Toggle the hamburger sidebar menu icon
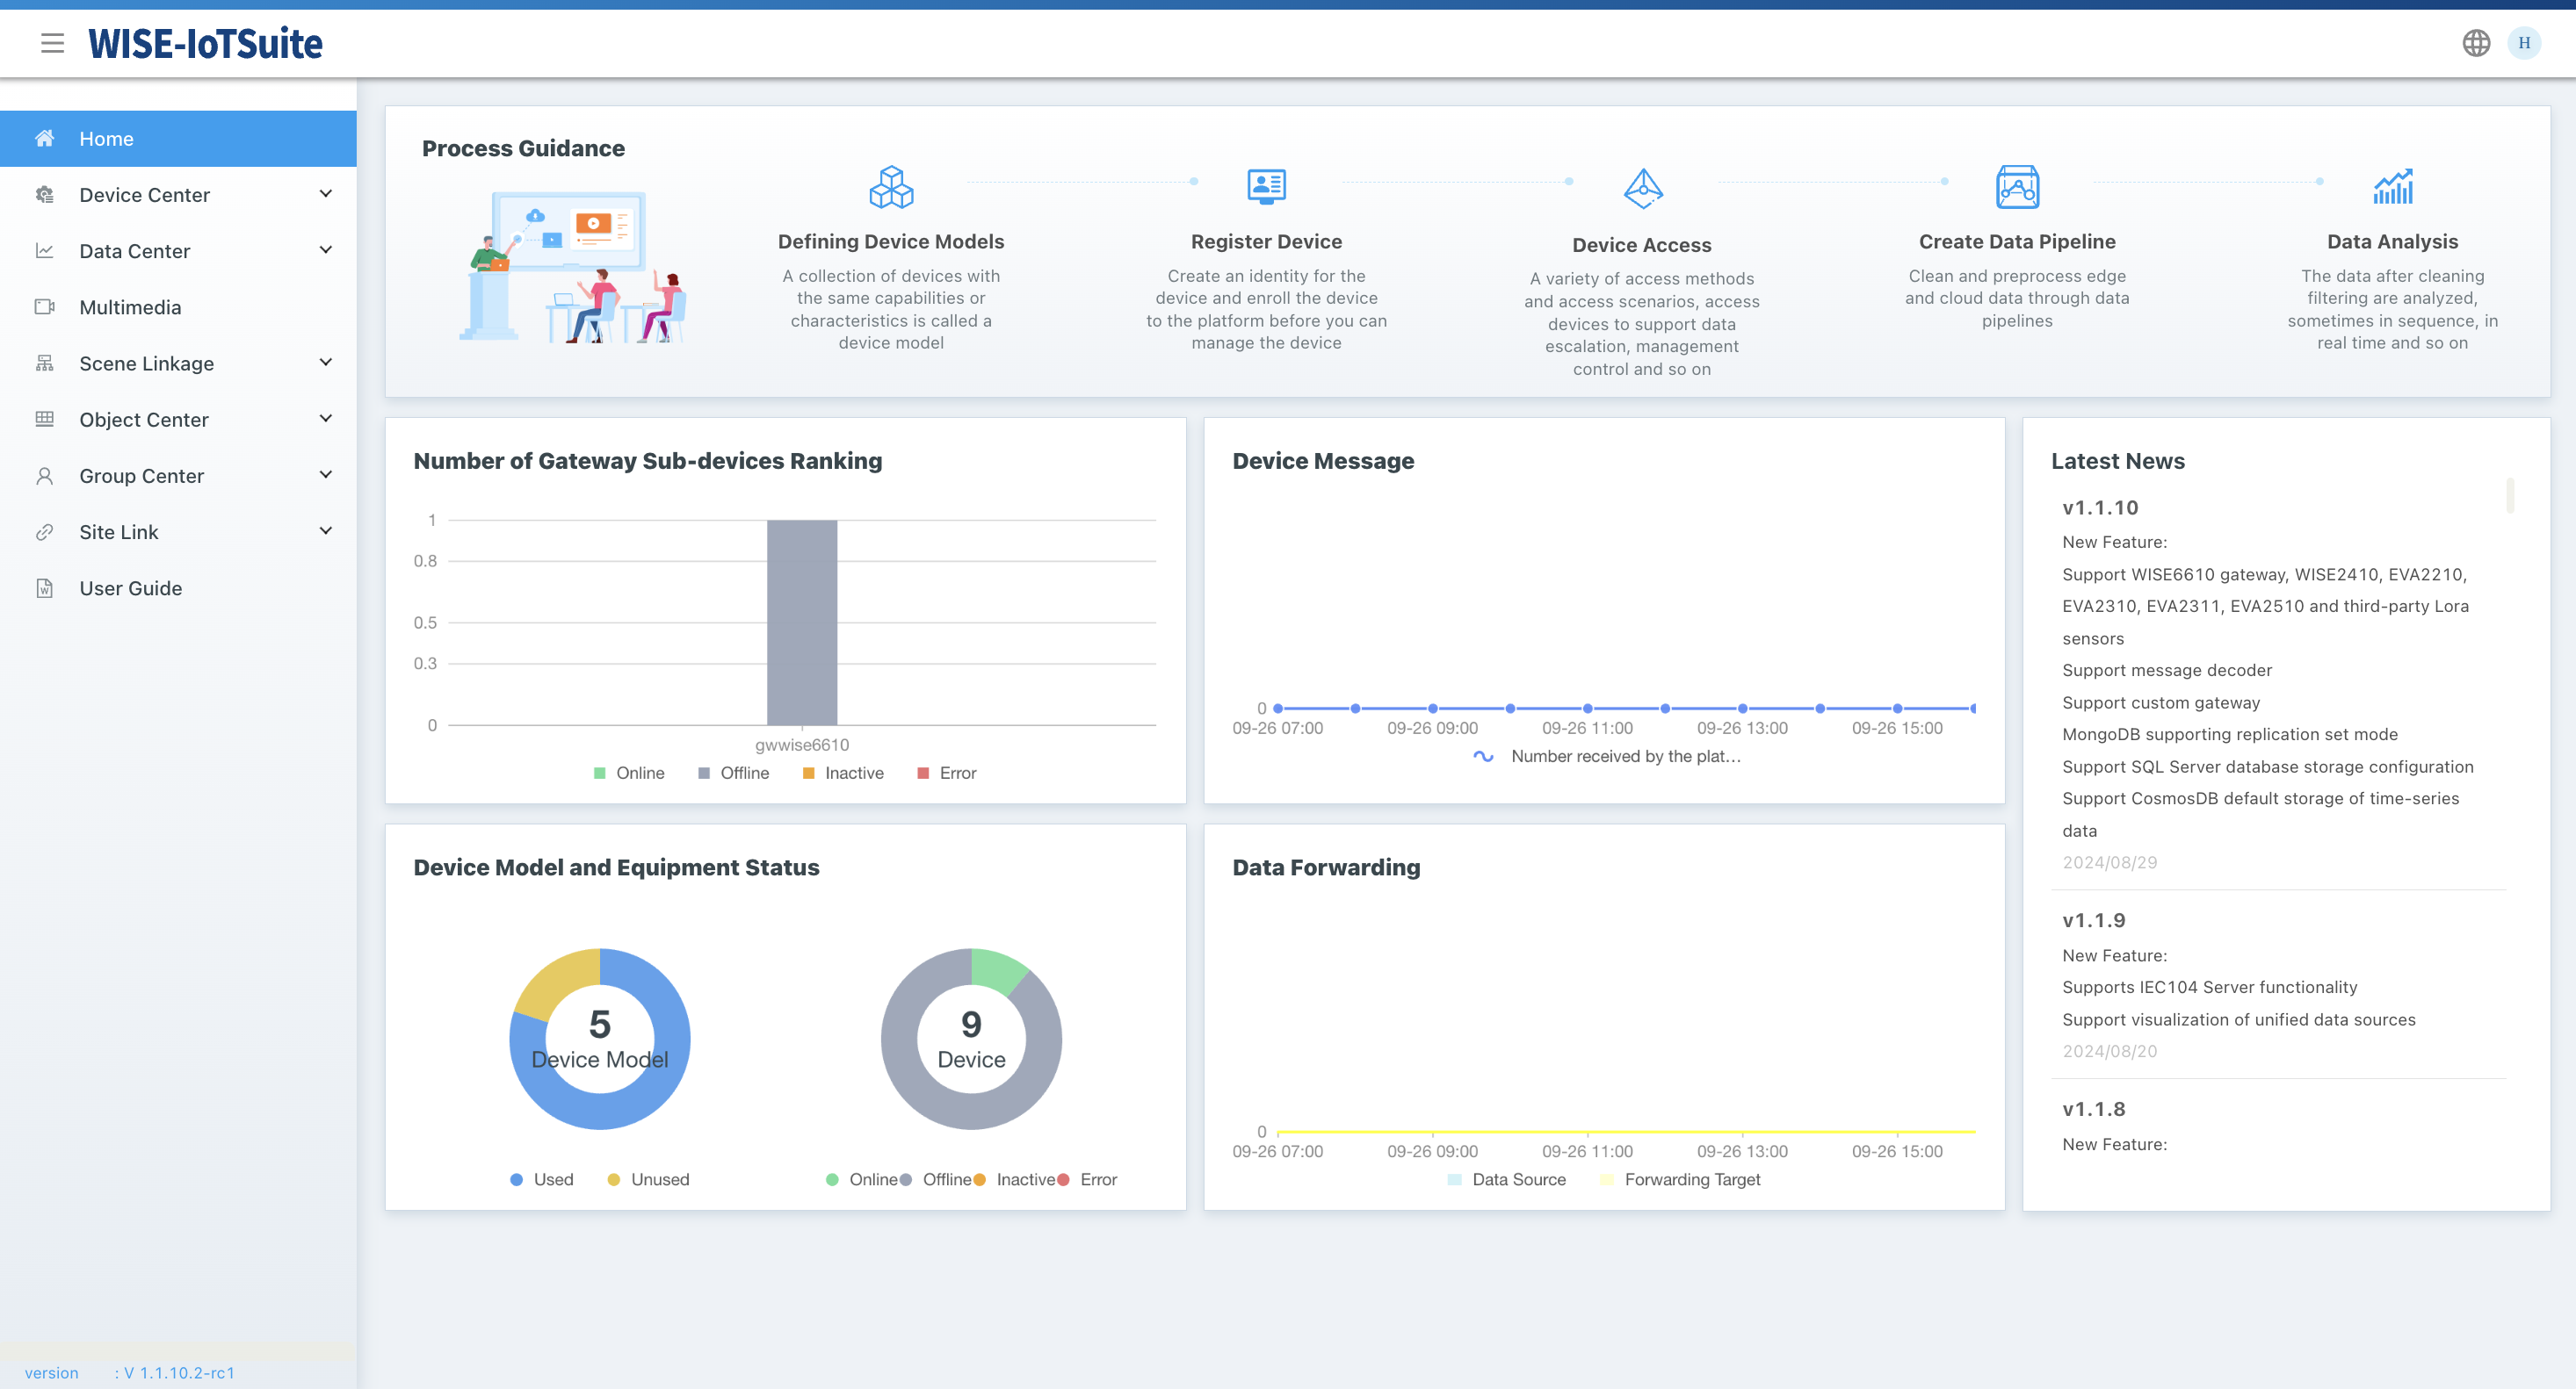 pos(52,43)
